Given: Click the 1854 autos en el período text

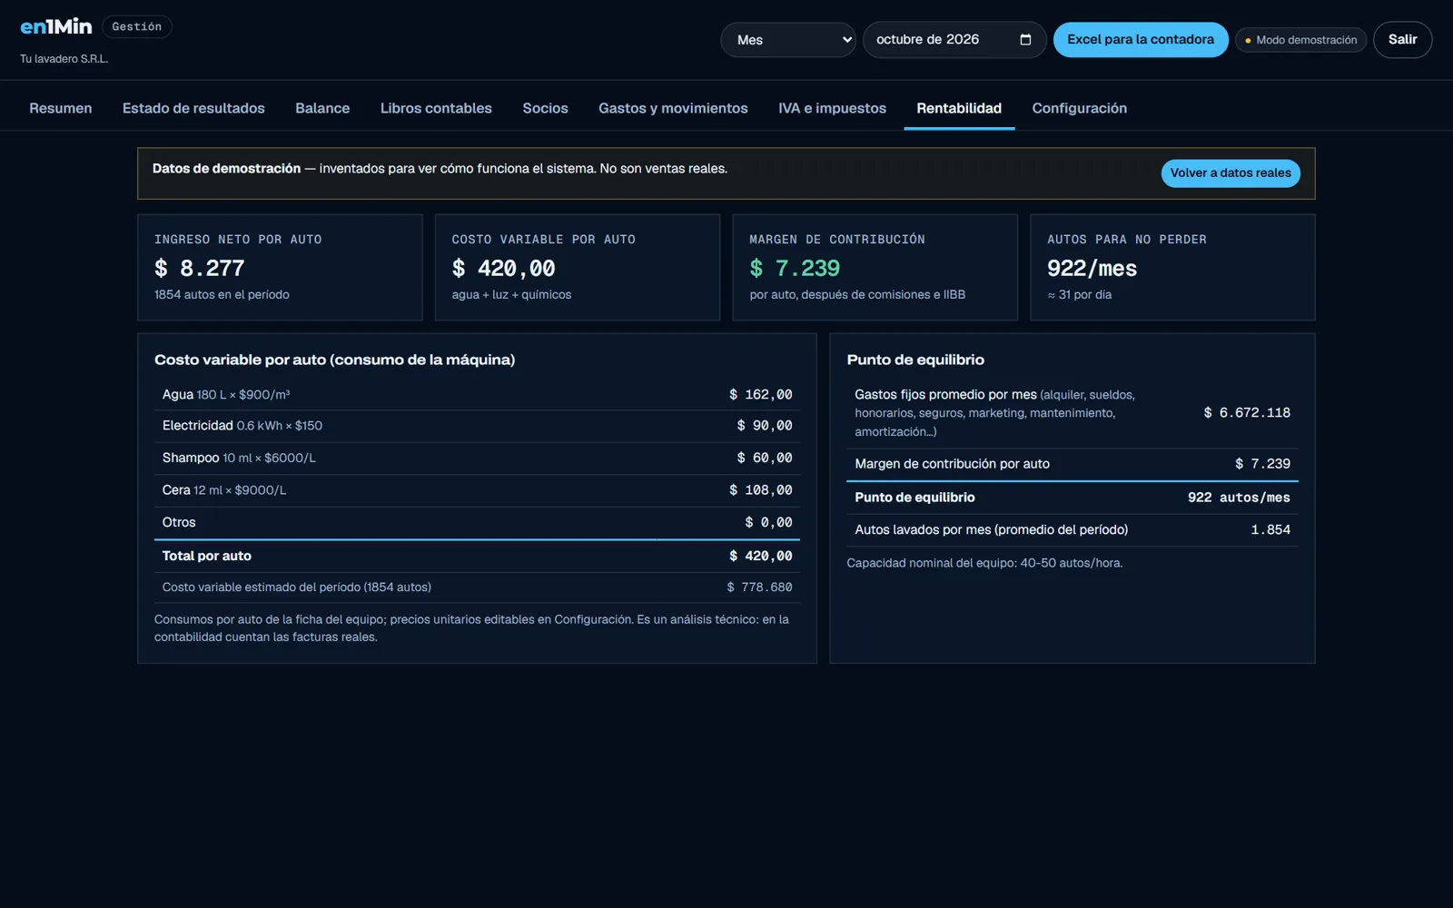Looking at the screenshot, I should [222, 295].
